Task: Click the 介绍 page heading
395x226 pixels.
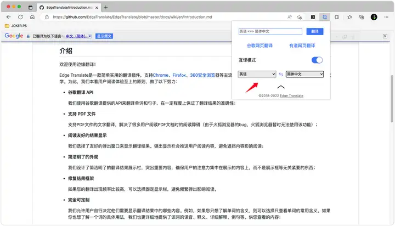Action: (66, 50)
